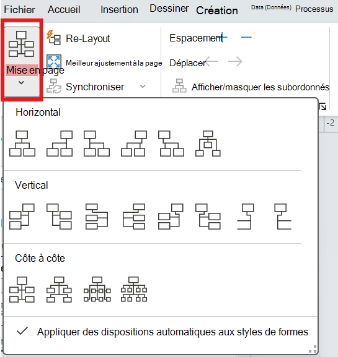Viewport: 338px width, 357px height.
Task: Click the Synchroniser button
Action: pyautogui.click(x=86, y=87)
